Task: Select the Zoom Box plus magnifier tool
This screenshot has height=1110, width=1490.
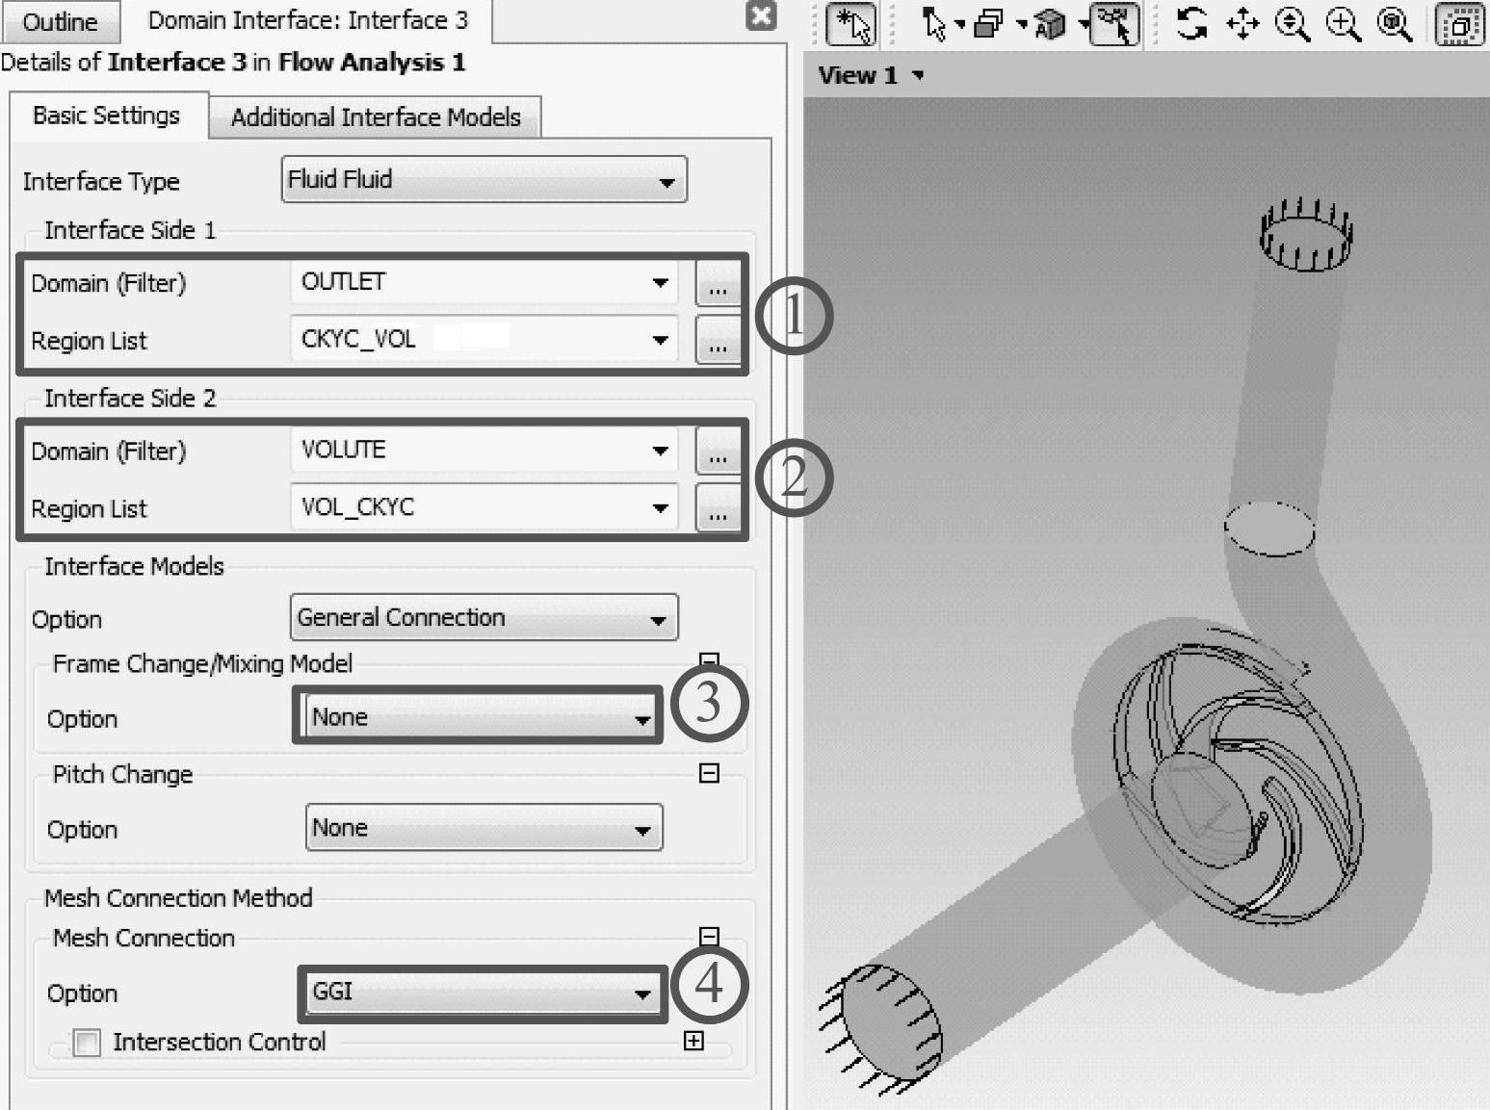Action: point(1344,24)
